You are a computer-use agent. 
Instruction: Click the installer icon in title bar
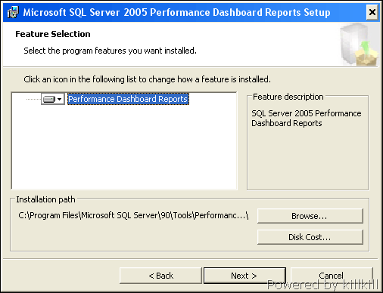click(x=13, y=12)
